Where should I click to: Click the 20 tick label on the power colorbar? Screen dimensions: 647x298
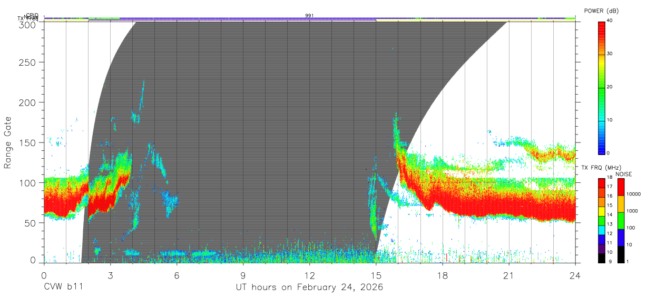[610, 87]
